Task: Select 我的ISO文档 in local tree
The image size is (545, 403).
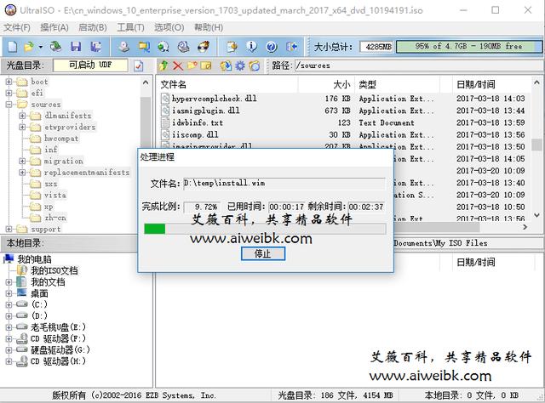Action: coord(54,270)
